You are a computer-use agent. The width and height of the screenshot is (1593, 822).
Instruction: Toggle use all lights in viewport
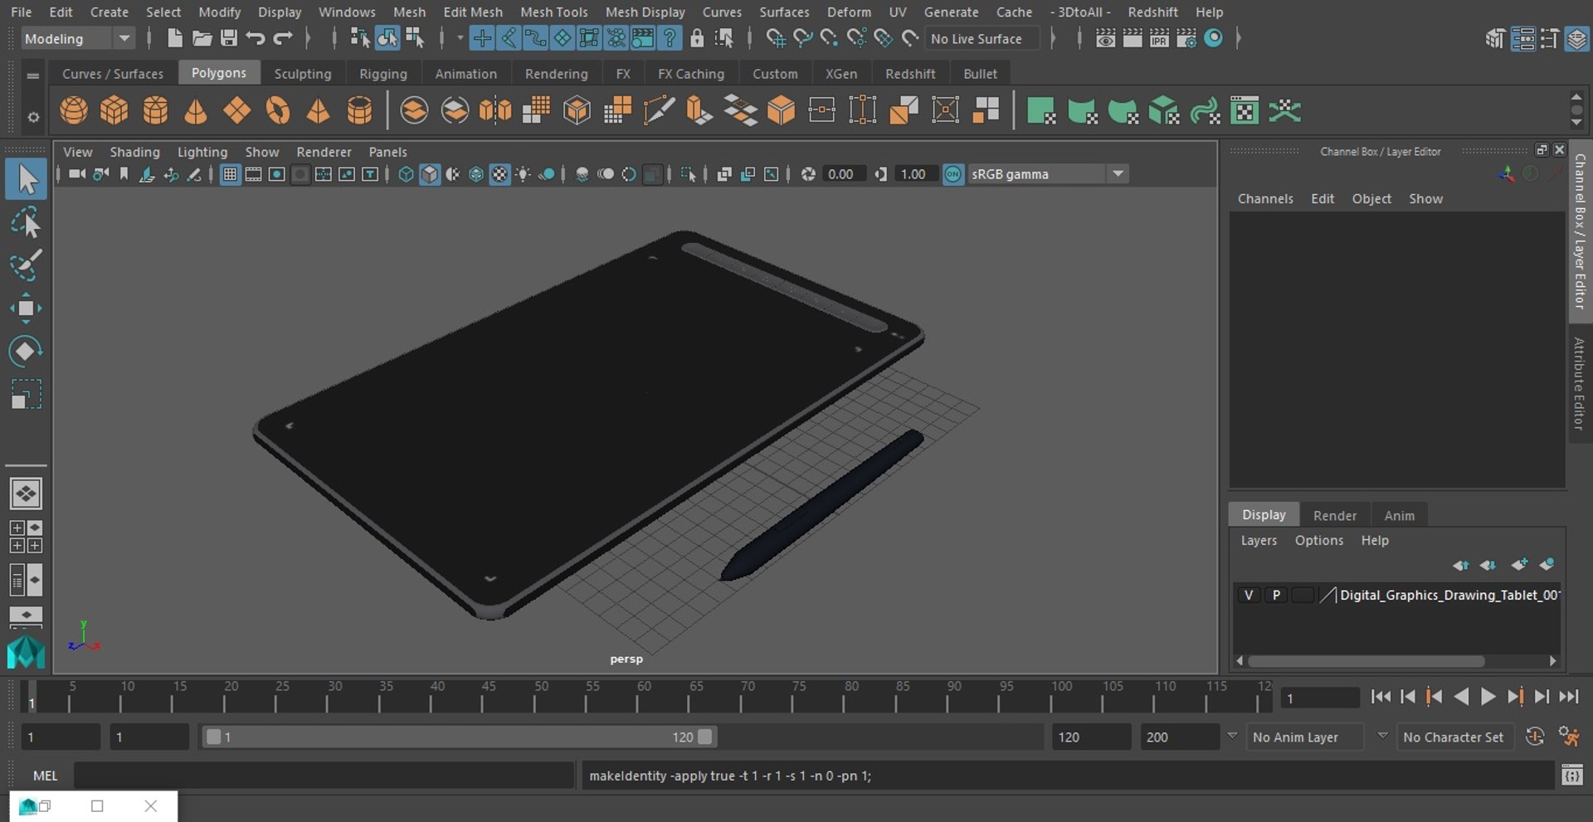click(523, 174)
